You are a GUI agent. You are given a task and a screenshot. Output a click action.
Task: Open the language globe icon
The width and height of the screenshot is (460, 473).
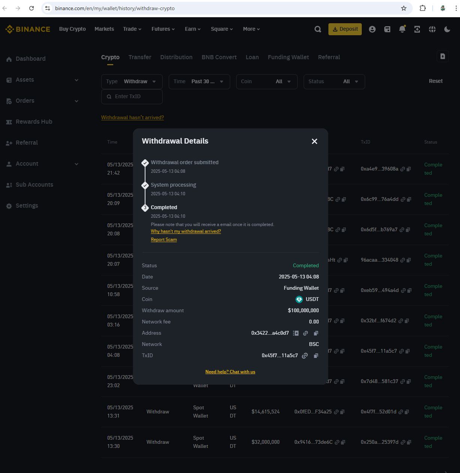(432, 29)
